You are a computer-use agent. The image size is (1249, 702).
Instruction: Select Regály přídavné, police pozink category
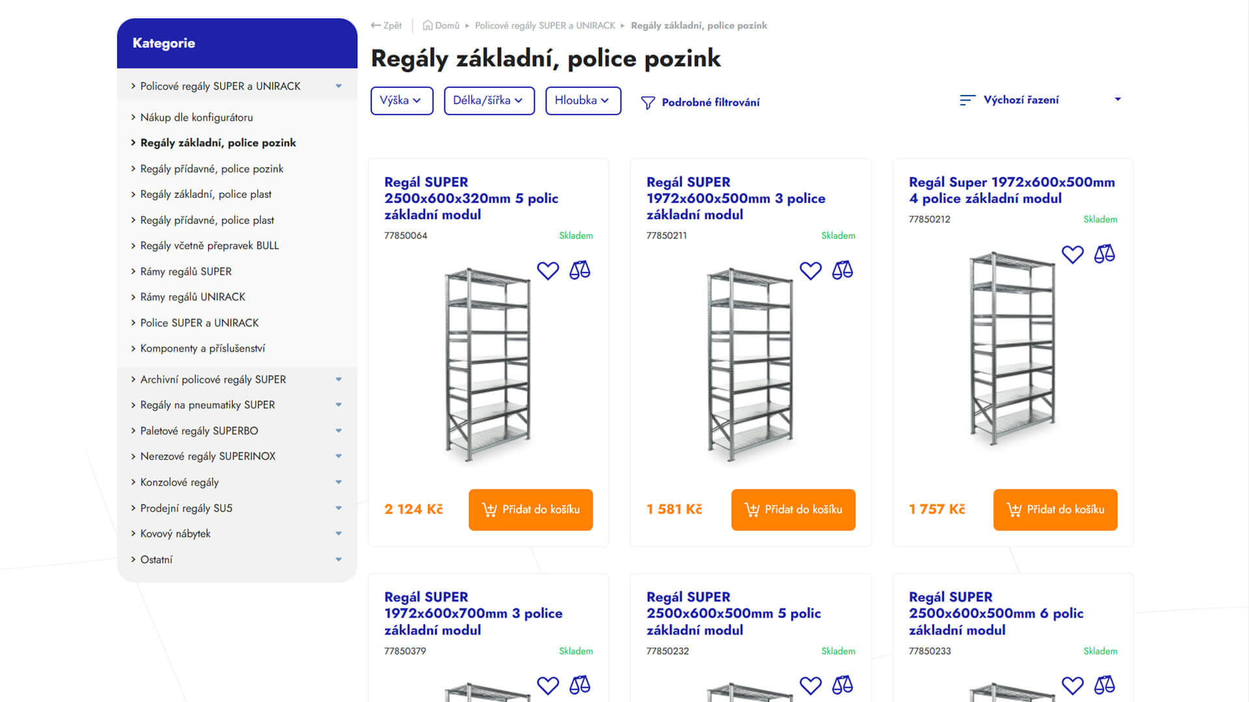pyautogui.click(x=211, y=169)
